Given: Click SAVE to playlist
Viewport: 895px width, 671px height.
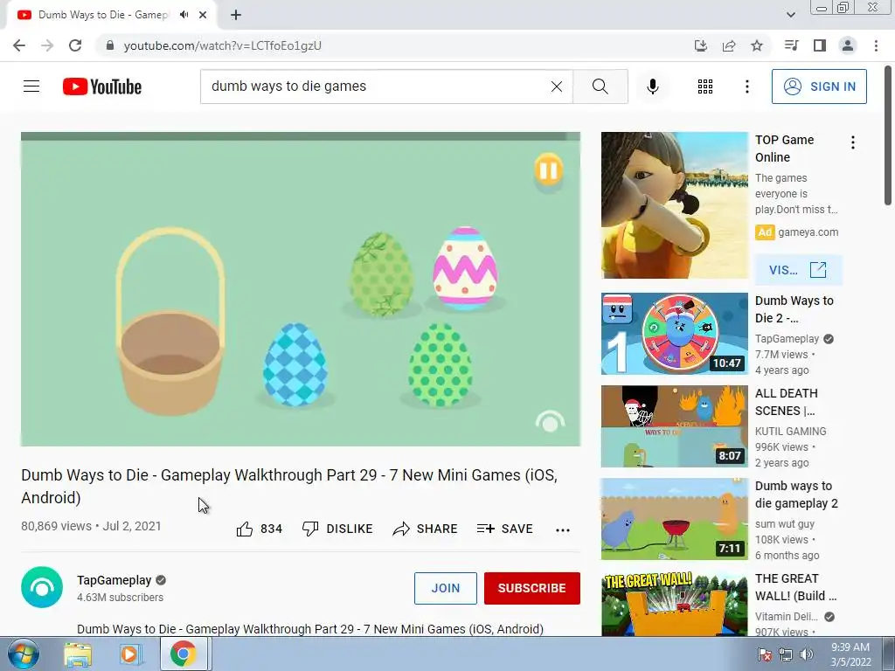Looking at the screenshot, I should [505, 529].
